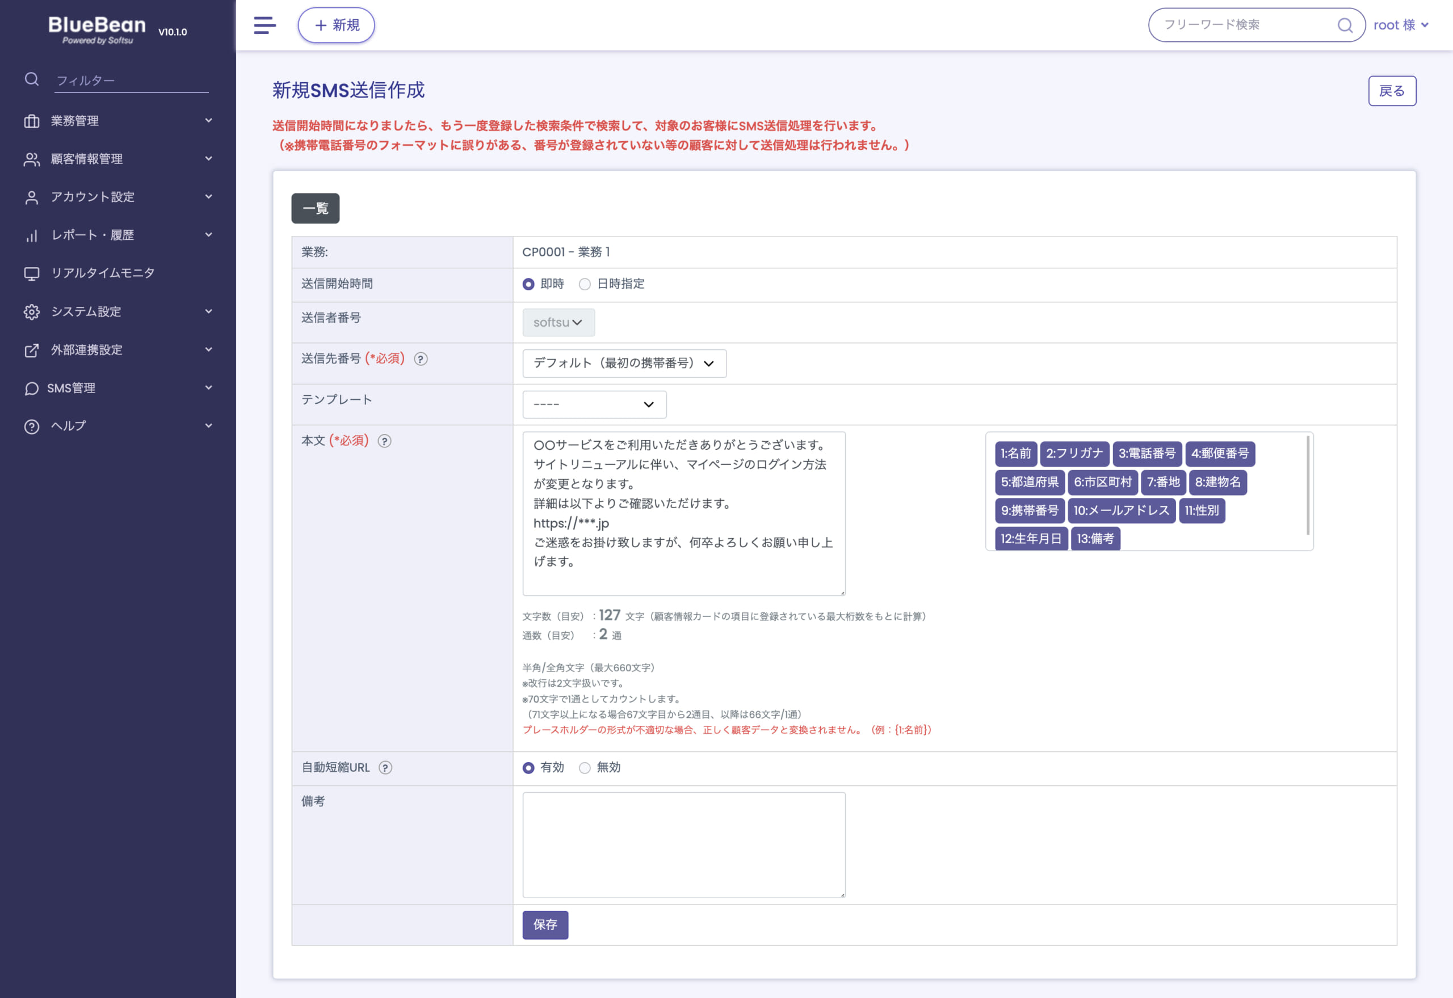Open the テンプレート dropdown

594,404
